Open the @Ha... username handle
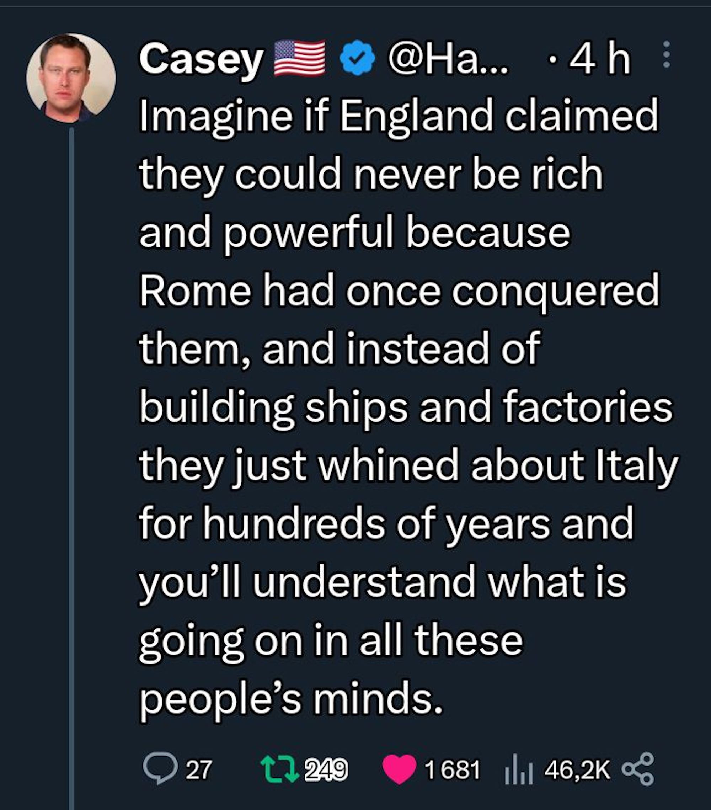The height and width of the screenshot is (810, 711). (x=448, y=59)
